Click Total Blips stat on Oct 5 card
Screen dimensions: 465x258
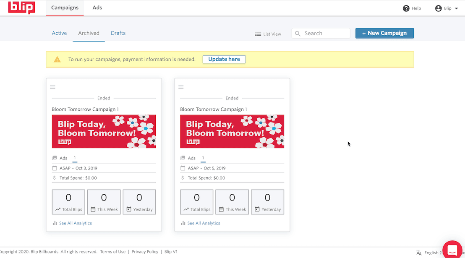pos(196,202)
